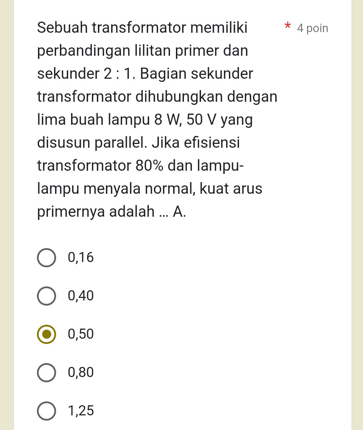Viewport: 363px width, 430px height.
Task: Click the empty radio circle beside 0,16
Action: (x=46, y=257)
